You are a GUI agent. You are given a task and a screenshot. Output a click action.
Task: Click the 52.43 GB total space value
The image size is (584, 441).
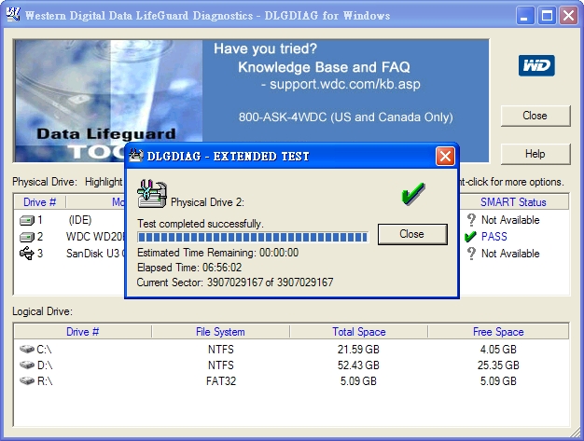[358, 365]
